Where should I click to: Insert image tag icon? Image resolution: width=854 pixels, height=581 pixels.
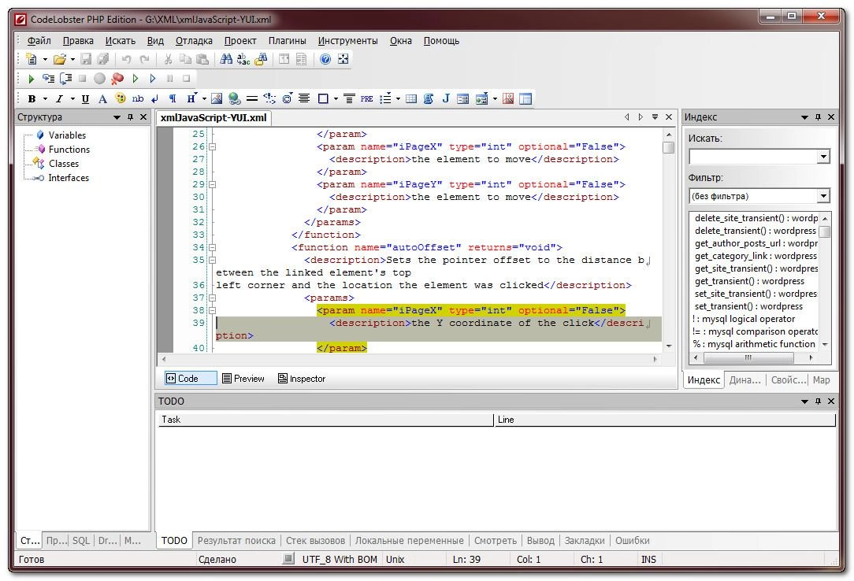click(x=217, y=98)
